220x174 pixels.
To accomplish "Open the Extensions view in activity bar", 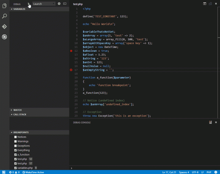I will [x=4, y=37].
